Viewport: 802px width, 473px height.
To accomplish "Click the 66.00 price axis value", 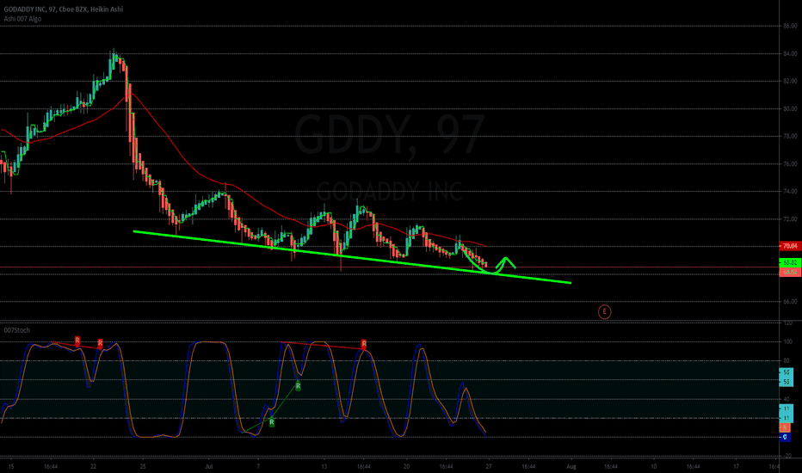I will click(x=790, y=302).
